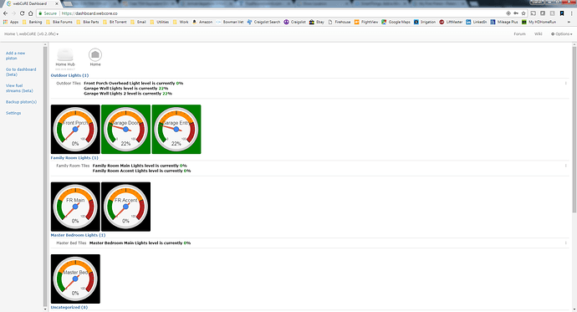The width and height of the screenshot is (577, 312).
Task: Open the Garage Door gauge tile
Action: coord(125,129)
